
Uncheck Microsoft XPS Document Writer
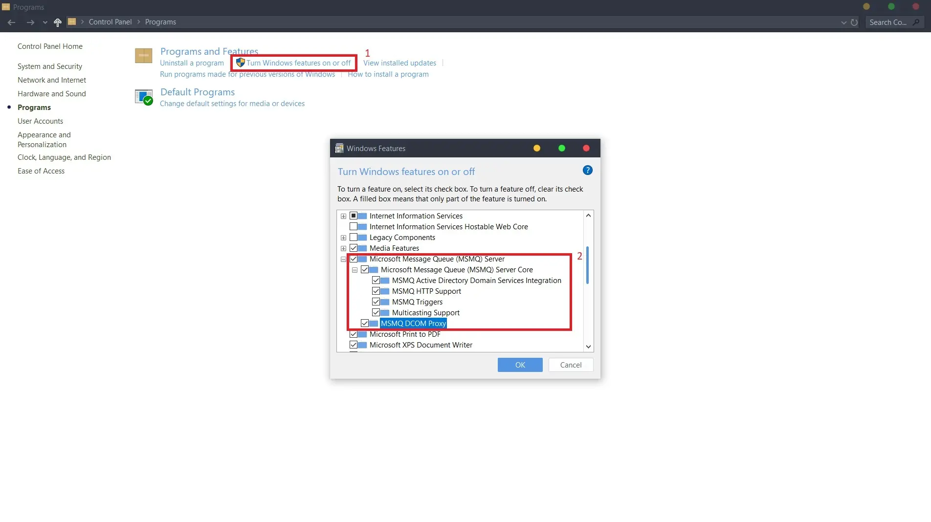tap(354, 345)
